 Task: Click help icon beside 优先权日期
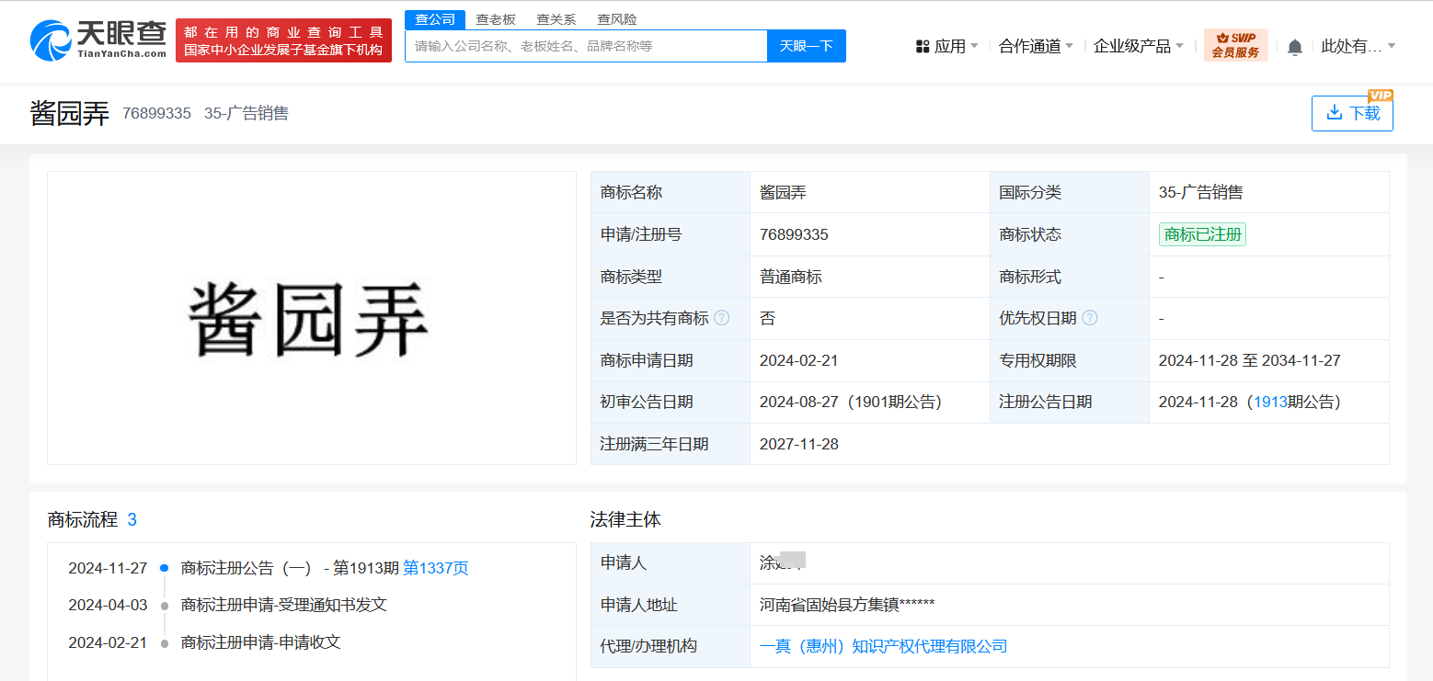(x=1089, y=318)
